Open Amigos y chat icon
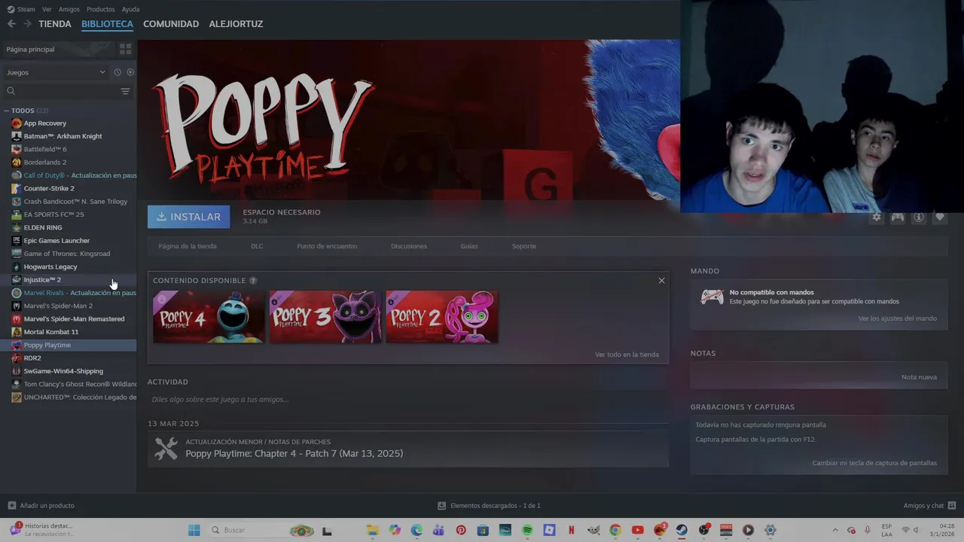This screenshot has width=964, height=542. [952, 506]
